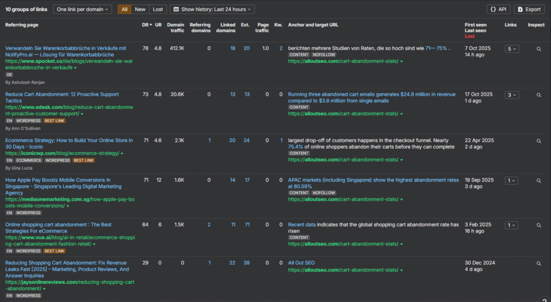Screen dimensions: 551x302
Task: Inspect the iconicwp.com backlink row
Action: click(x=539, y=141)
